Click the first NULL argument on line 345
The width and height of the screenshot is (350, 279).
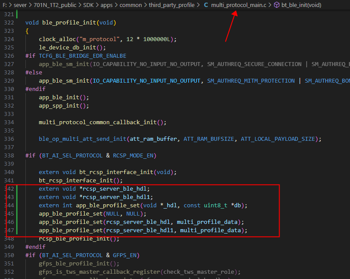point(113,214)
